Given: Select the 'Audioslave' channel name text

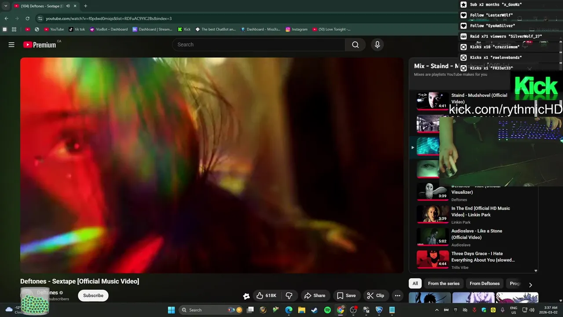Looking at the screenshot, I should pos(461,245).
